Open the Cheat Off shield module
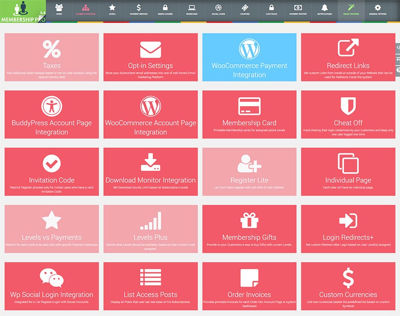Image resolution: width=400 pixels, height=316 pixels. (348, 114)
